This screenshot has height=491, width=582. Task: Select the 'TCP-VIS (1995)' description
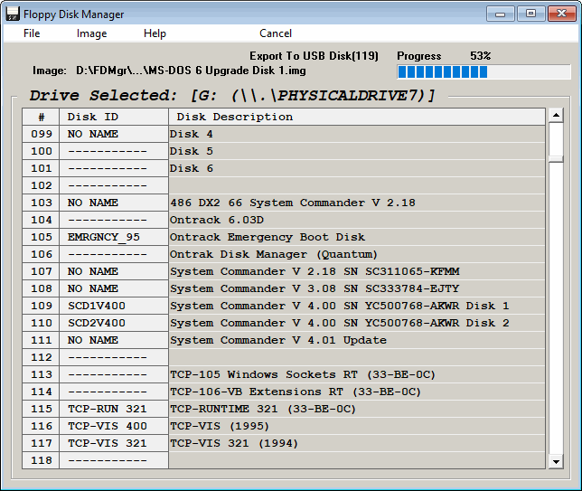(x=357, y=426)
